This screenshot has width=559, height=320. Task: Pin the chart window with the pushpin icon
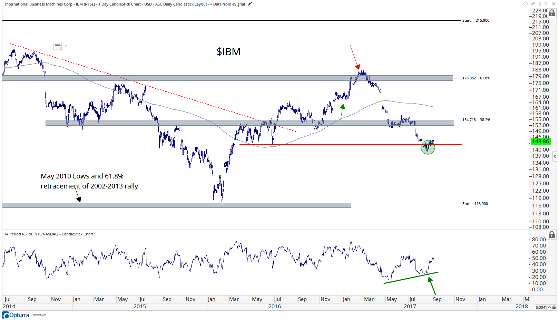[533, 4]
